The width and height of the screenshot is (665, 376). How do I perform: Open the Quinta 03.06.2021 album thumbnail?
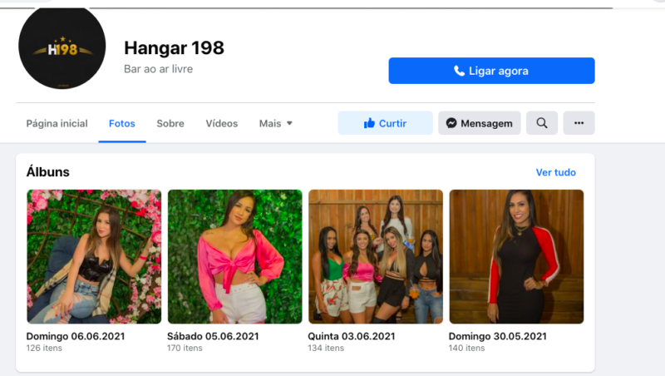[x=376, y=257]
